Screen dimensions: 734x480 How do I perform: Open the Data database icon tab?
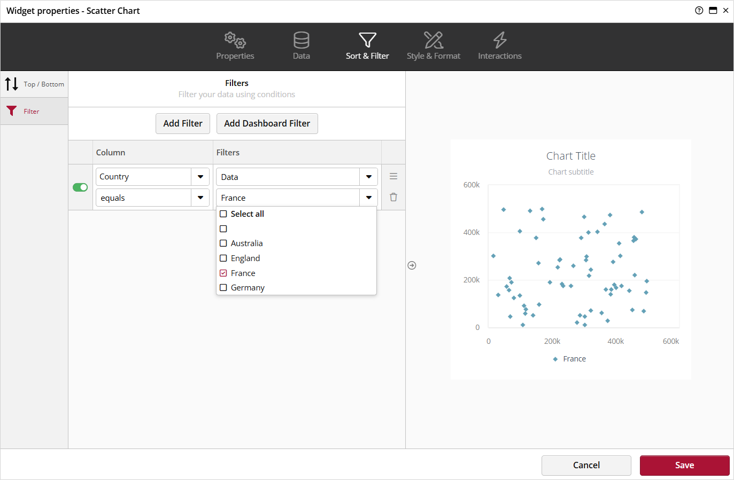tap(302, 40)
